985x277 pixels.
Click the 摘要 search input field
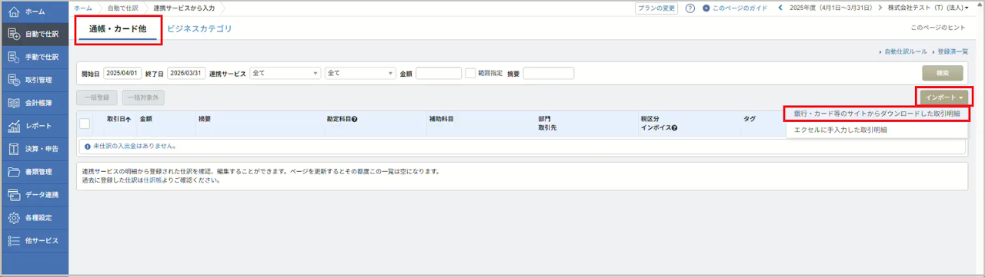coord(549,74)
